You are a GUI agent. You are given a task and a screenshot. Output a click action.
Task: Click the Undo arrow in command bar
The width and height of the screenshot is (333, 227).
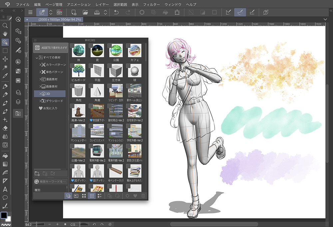coord(116,12)
